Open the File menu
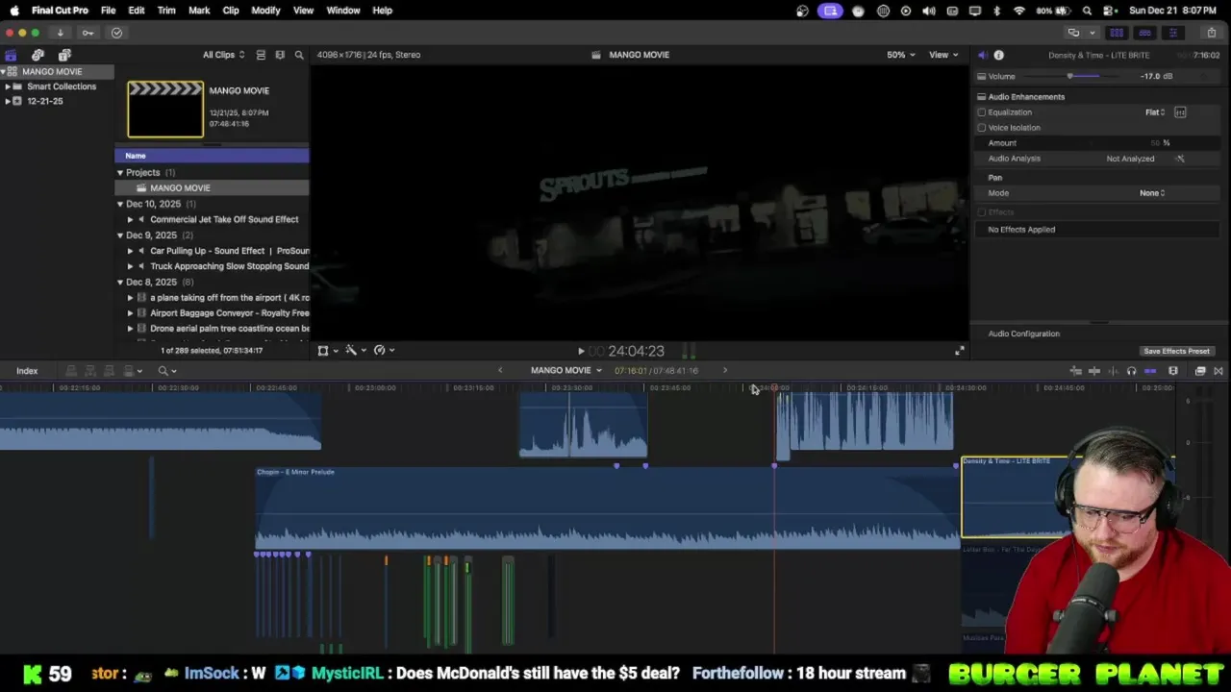The image size is (1231, 692). [109, 11]
